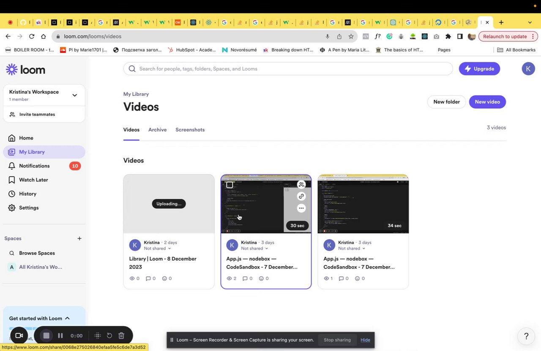Click the microphone icon in the address bar
Viewport: 541px width, 351px height.
[x=328, y=36]
